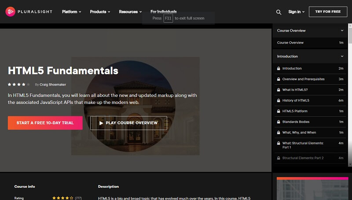Click lock icon beside Standards Bodies
The height and width of the screenshot is (200, 352).
(x=279, y=122)
